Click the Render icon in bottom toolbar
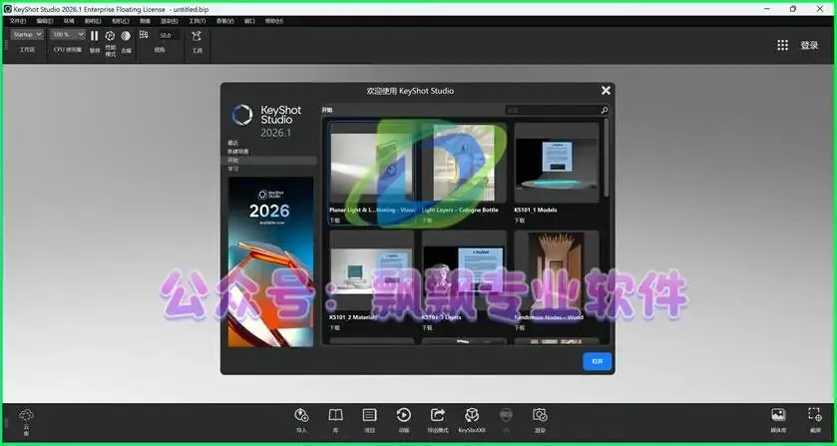Image resolution: width=837 pixels, height=446 pixels. pos(540,415)
